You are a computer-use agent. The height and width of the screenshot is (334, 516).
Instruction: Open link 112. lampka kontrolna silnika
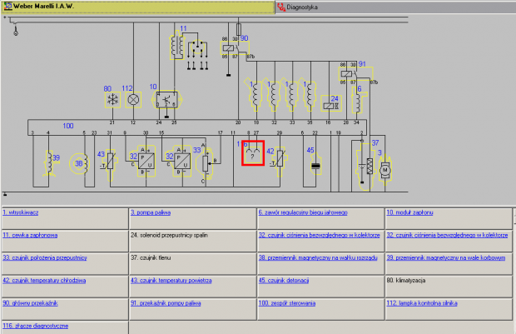click(x=422, y=303)
